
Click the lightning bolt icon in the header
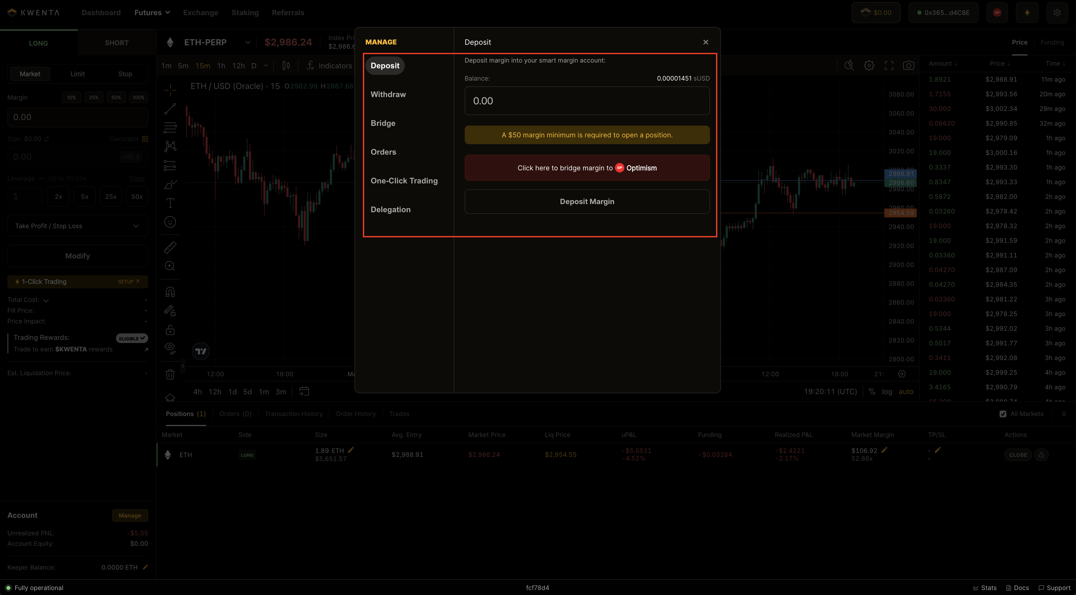(x=1027, y=13)
